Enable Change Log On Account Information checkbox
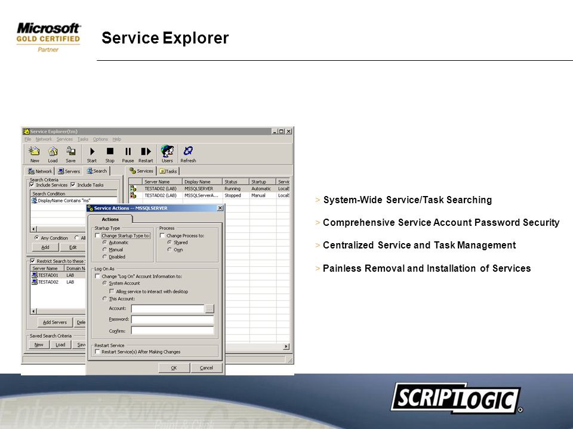Screen dimensions: 573x429 tap(97, 276)
